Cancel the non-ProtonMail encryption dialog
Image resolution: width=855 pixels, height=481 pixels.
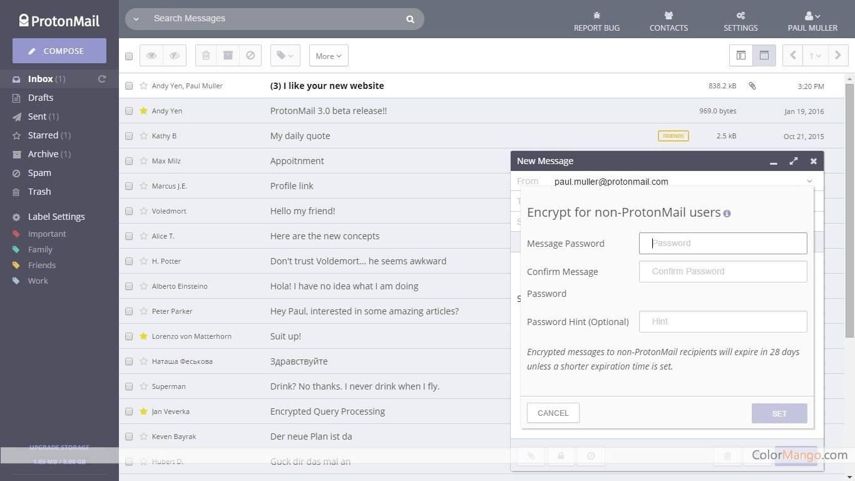pyautogui.click(x=553, y=413)
